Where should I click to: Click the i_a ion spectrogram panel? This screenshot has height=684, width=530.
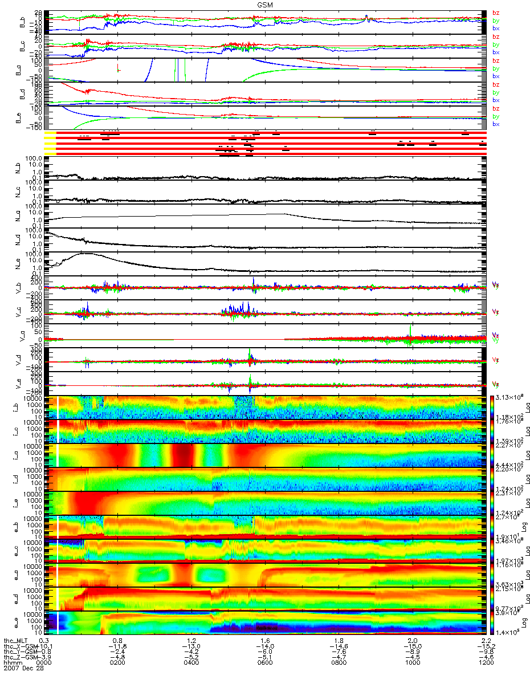tap(266, 455)
